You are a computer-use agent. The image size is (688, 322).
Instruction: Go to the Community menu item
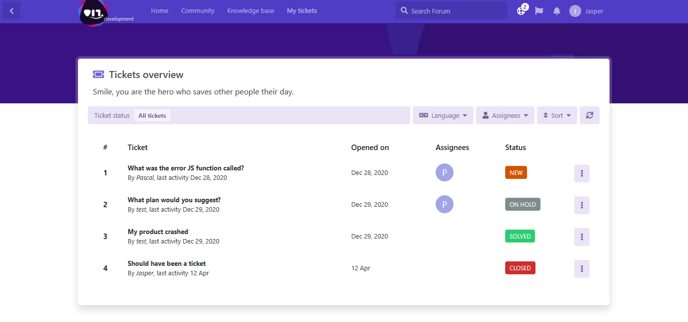tap(198, 11)
